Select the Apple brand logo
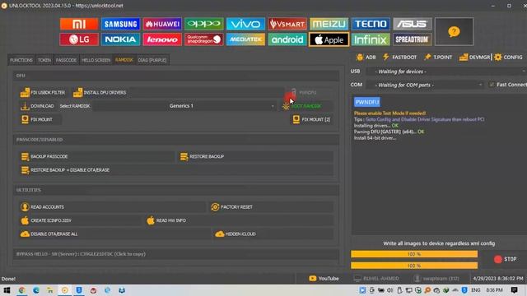Image resolution: width=527 pixels, height=296 pixels. pyautogui.click(x=329, y=39)
